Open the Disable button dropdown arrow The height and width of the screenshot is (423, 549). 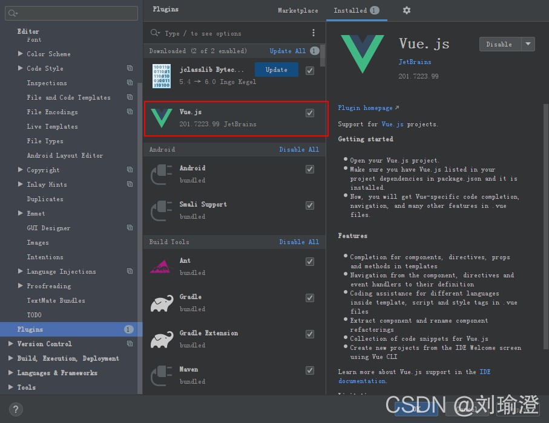tap(528, 44)
